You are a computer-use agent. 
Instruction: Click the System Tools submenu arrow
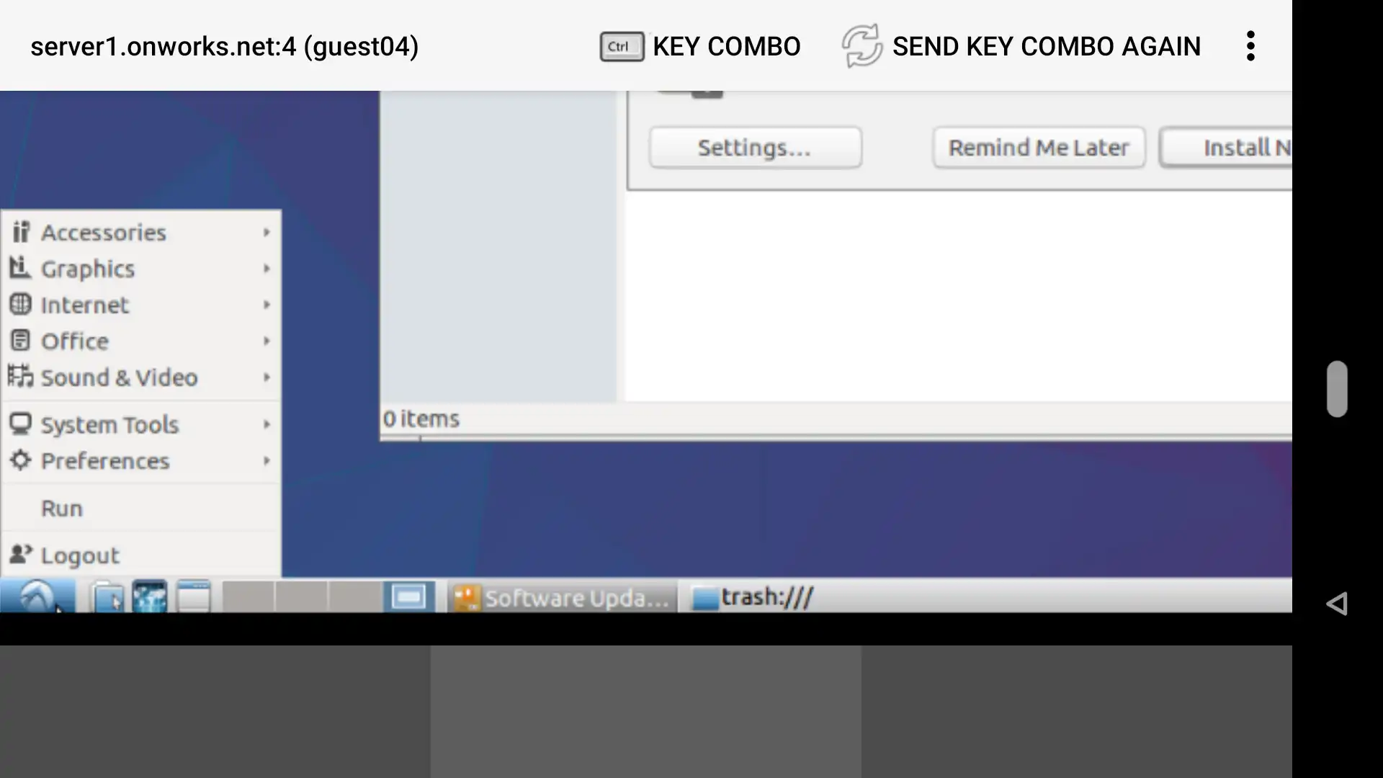tap(266, 424)
